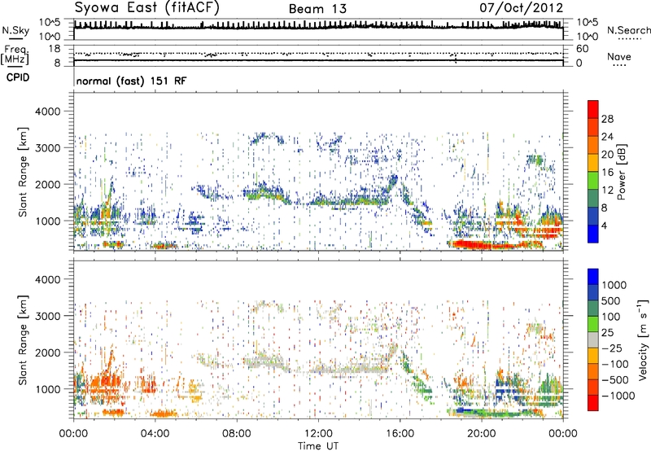Click the bright blue bottom Power colorbar segment
Viewport: 651px width, 451px height.
tap(593, 234)
